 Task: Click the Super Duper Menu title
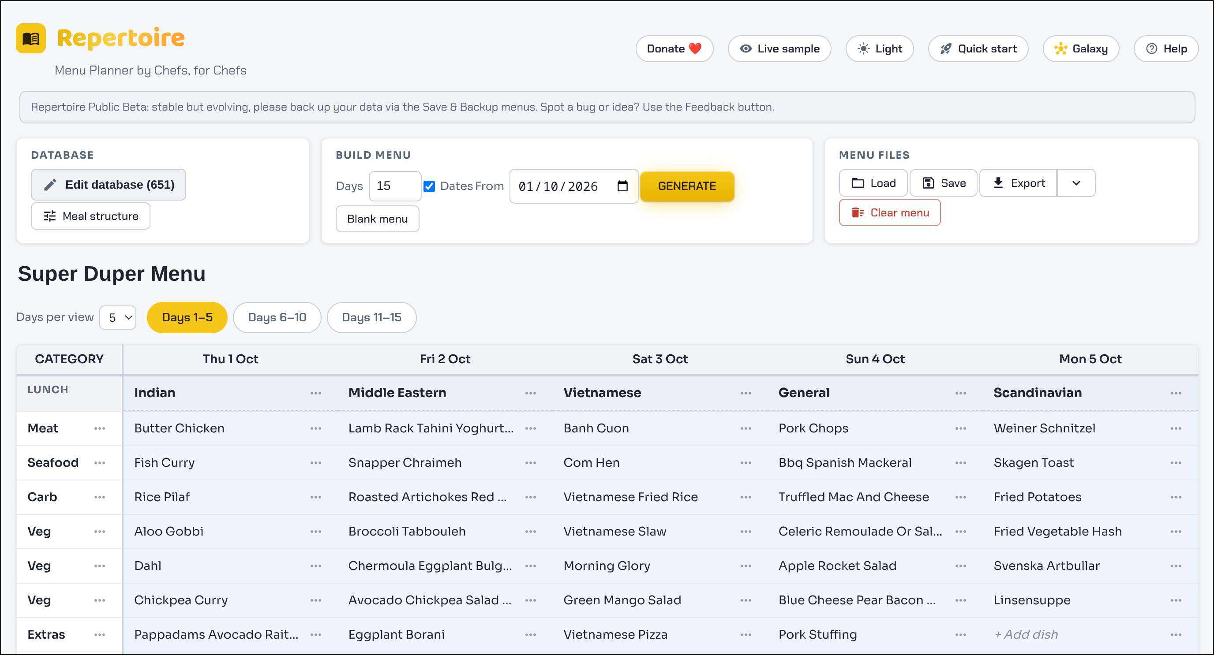click(112, 274)
